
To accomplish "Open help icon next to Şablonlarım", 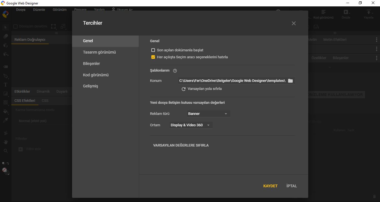I will click(x=175, y=71).
